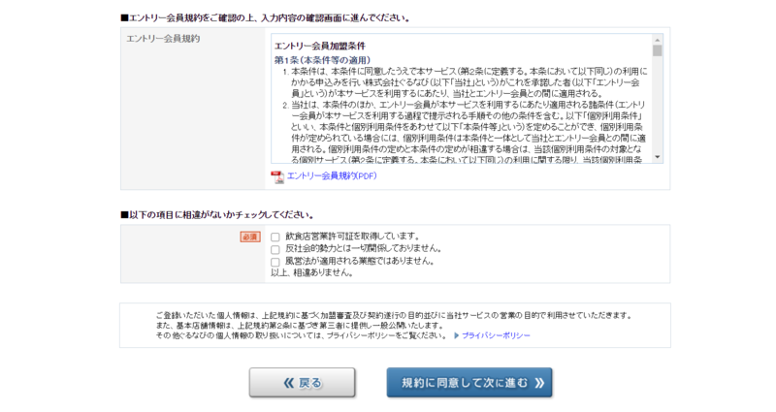Click the 第1条(本条件等の適用) heading
Screen dimensions: 776x412
tap(322, 60)
